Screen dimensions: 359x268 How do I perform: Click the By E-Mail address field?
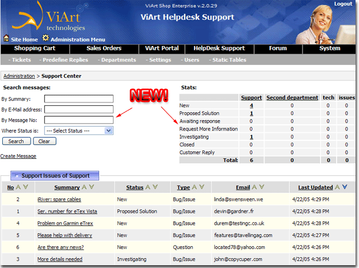tap(79, 109)
